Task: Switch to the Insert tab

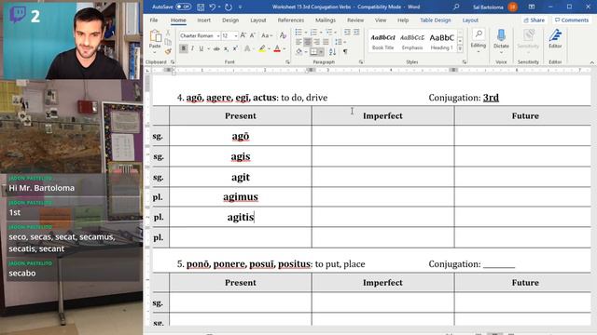Action: pyautogui.click(x=203, y=20)
